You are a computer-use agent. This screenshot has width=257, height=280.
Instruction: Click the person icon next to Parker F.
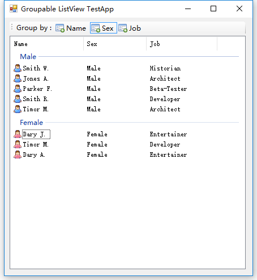click(18, 89)
